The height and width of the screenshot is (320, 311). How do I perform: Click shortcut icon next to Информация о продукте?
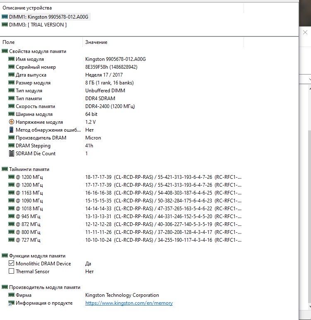point(12,303)
